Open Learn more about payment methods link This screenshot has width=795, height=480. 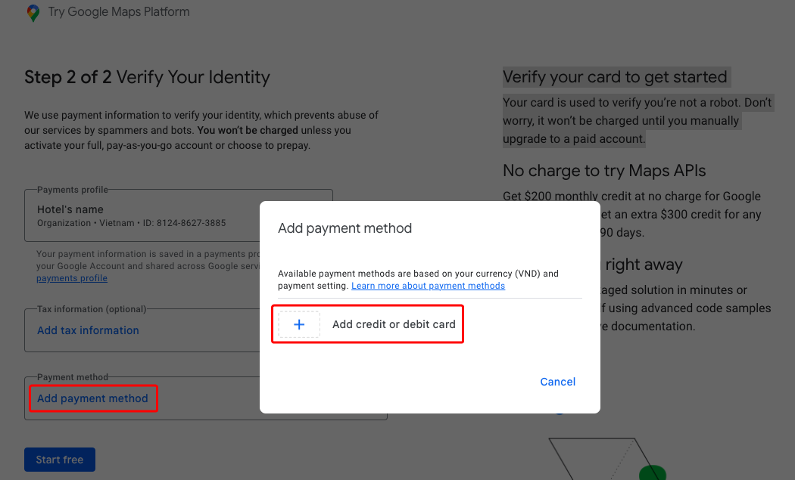[x=428, y=286]
